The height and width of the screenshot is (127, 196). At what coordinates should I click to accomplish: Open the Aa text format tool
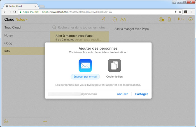[123, 20]
